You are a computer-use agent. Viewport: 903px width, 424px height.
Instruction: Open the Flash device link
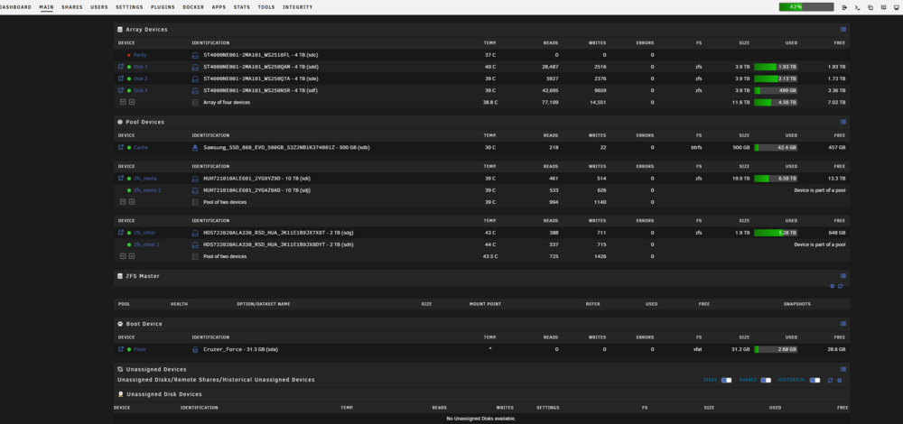pos(140,349)
